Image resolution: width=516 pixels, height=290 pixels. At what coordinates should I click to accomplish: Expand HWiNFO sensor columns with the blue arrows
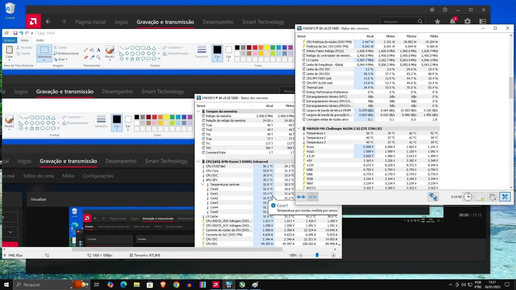point(301,197)
